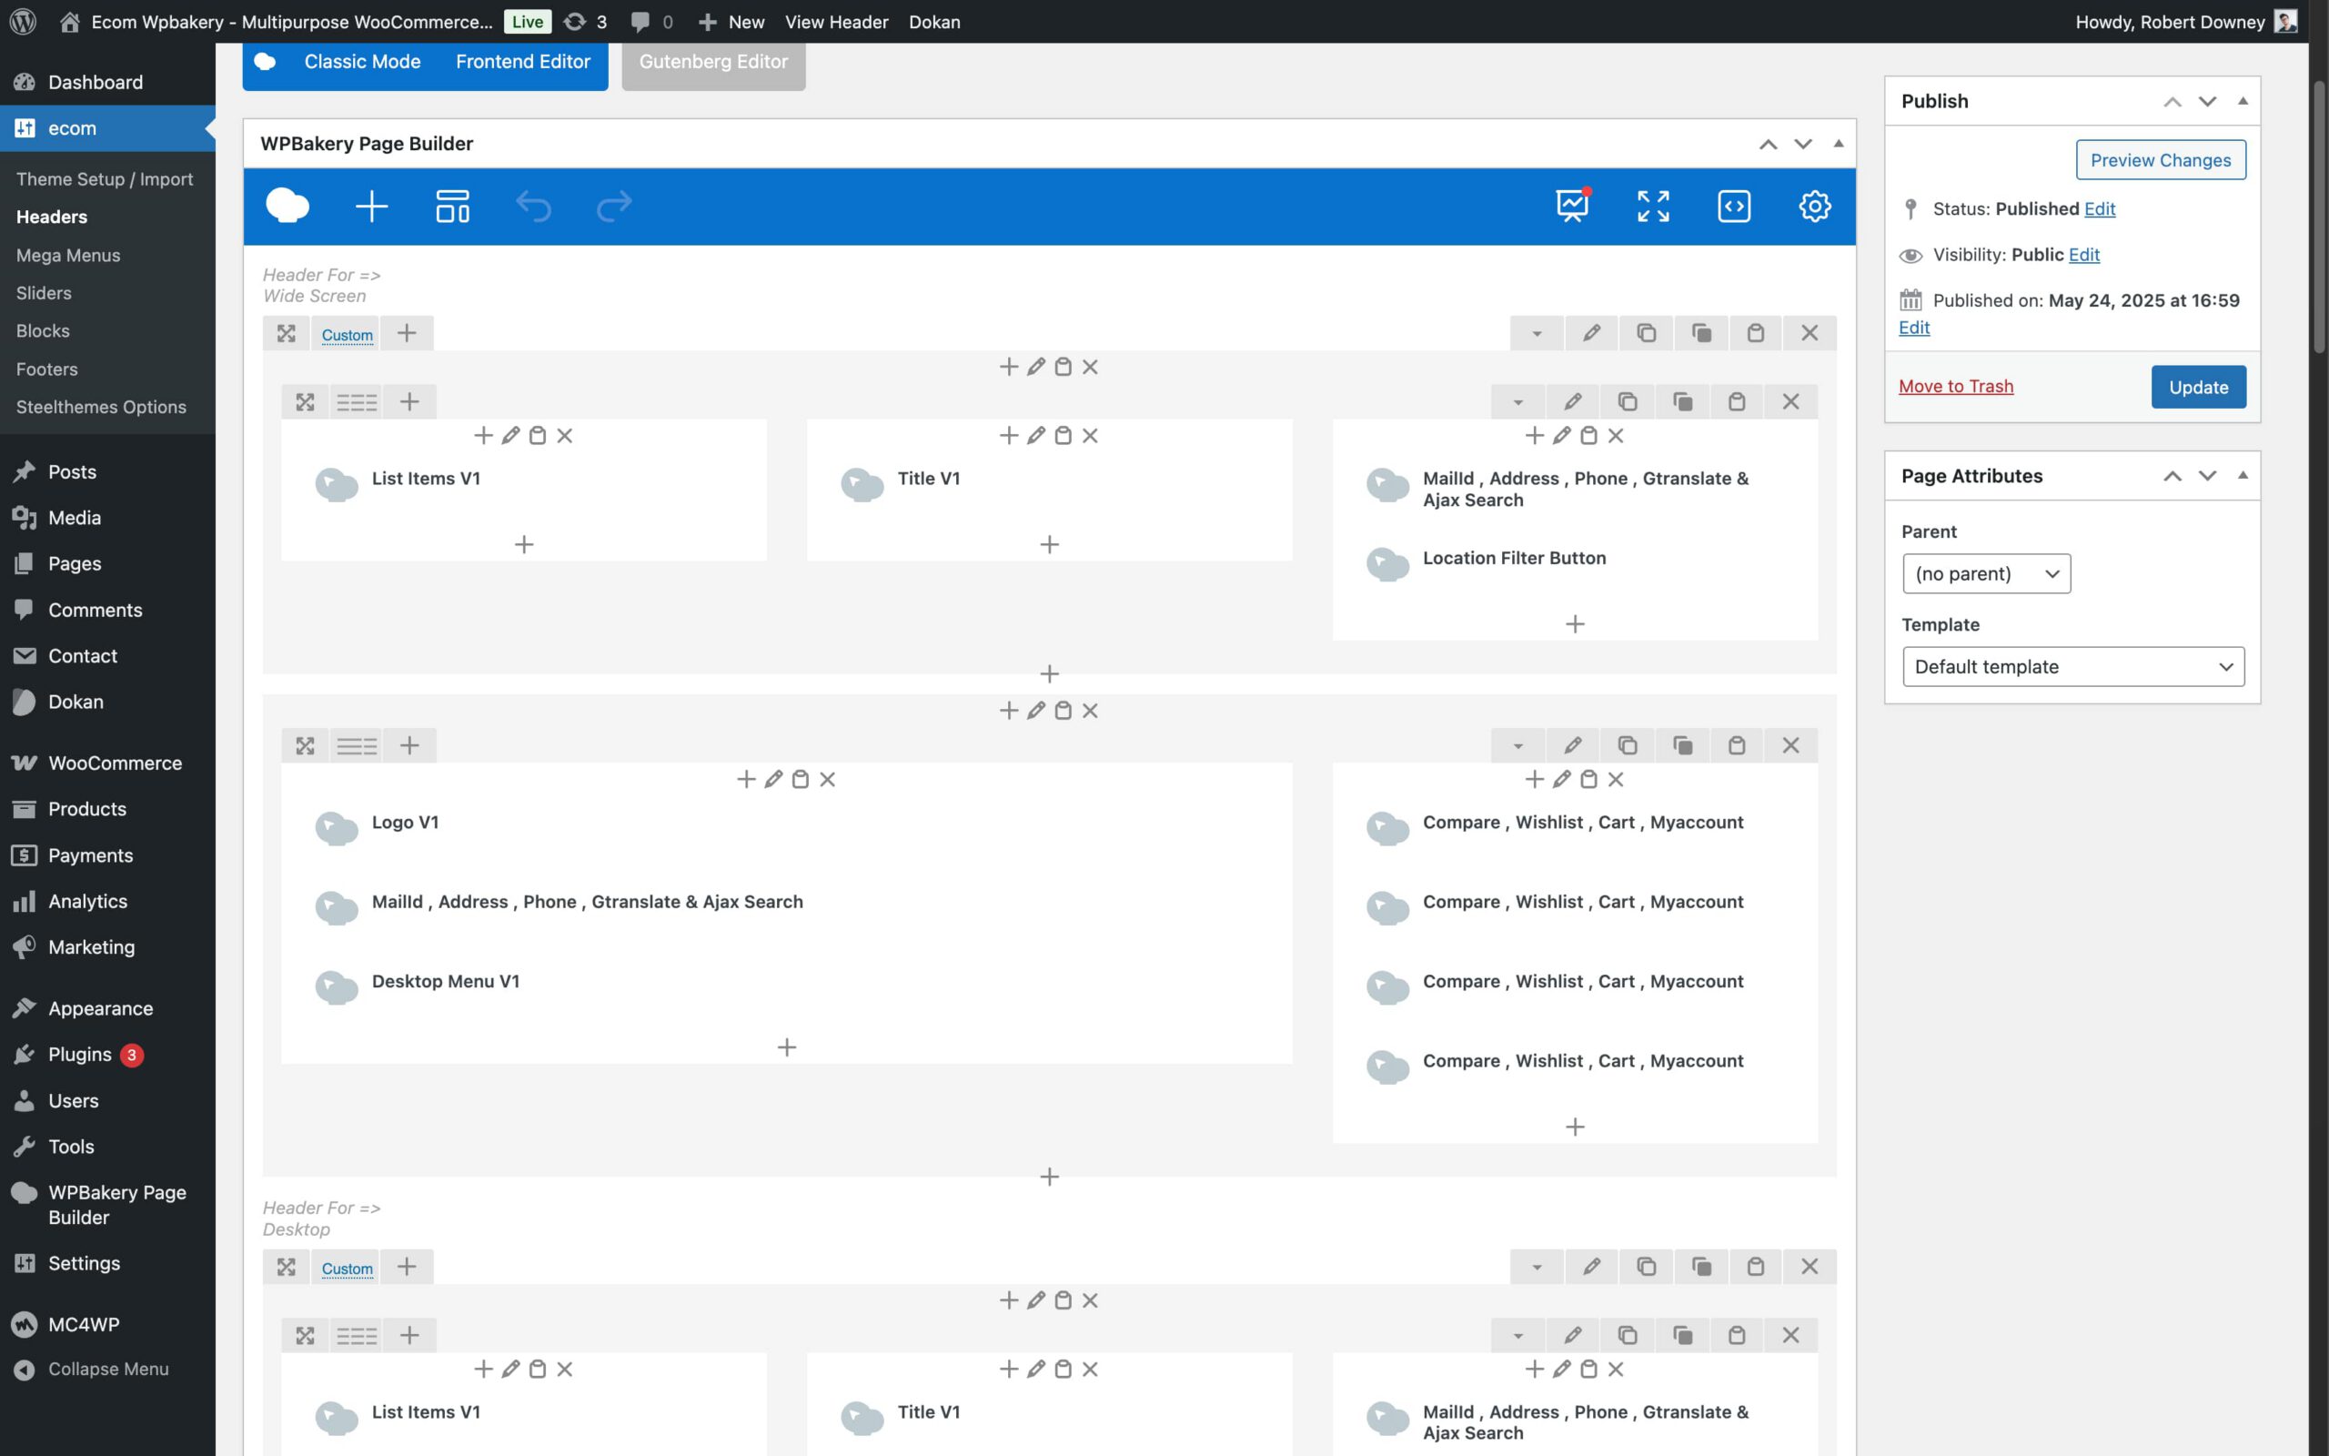Change column layout of List Items row
The width and height of the screenshot is (2329, 1456).
coord(356,401)
